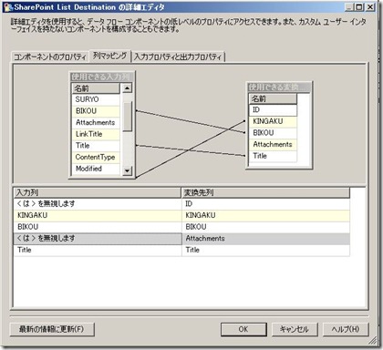Screen dimensions: 383x350
Task: Click input list scrollbar down arrow
Action: tap(127, 170)
